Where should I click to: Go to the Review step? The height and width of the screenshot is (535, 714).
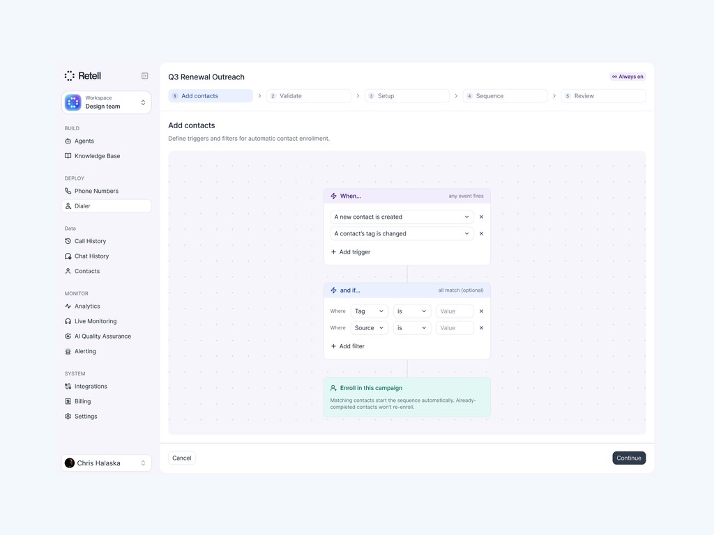603,96
